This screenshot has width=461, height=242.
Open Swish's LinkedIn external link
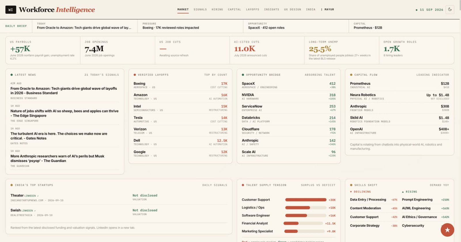[29, 211]
